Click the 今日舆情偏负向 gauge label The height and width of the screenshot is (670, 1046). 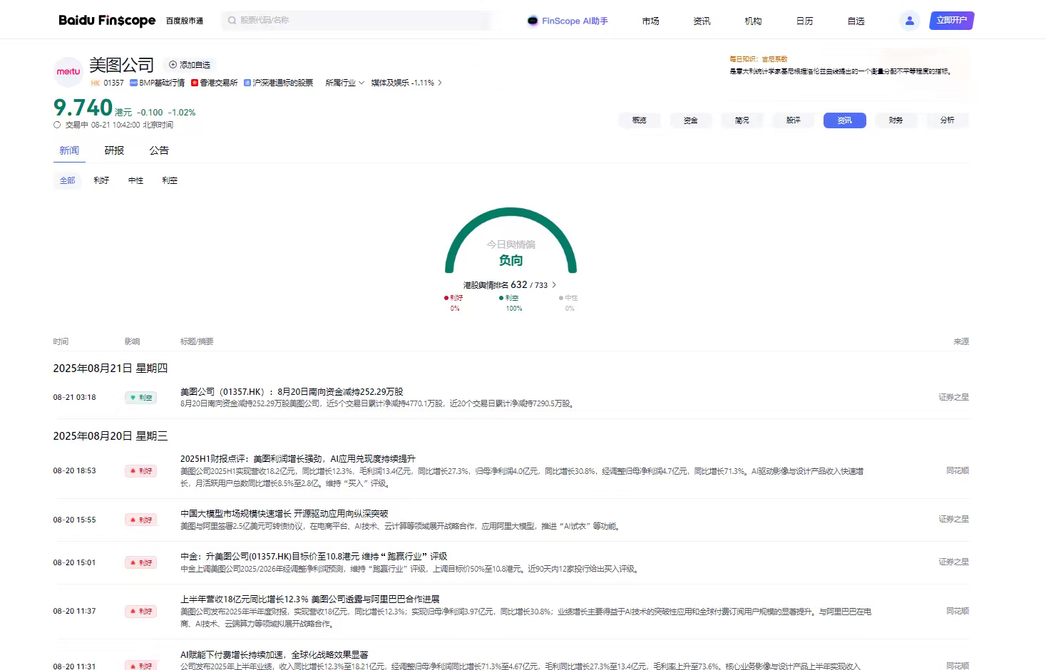(x=511, y=254)
